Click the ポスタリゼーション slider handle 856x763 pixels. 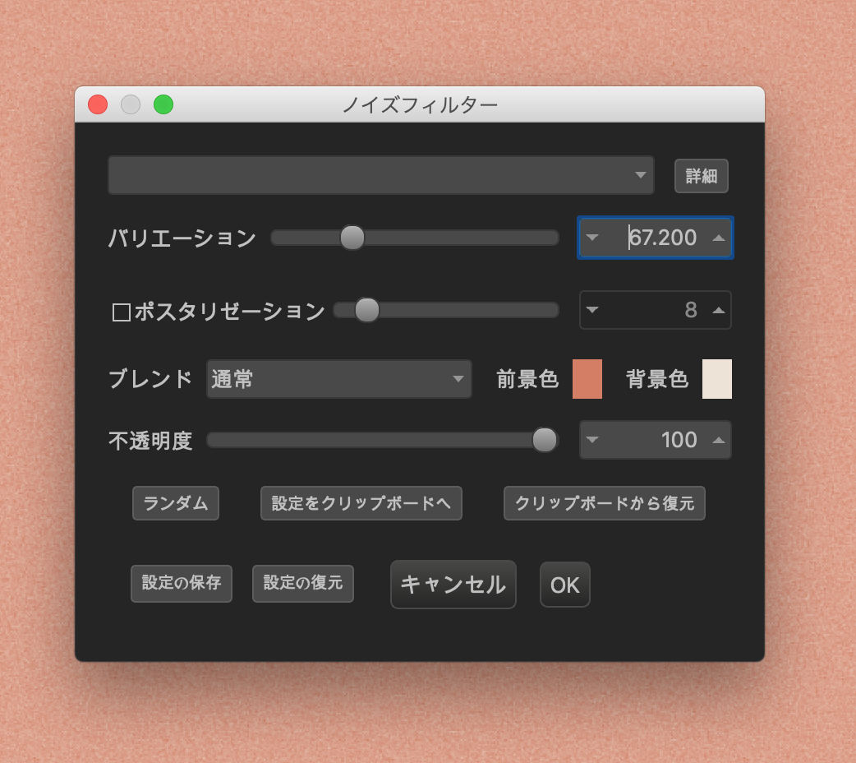[367, 311]
